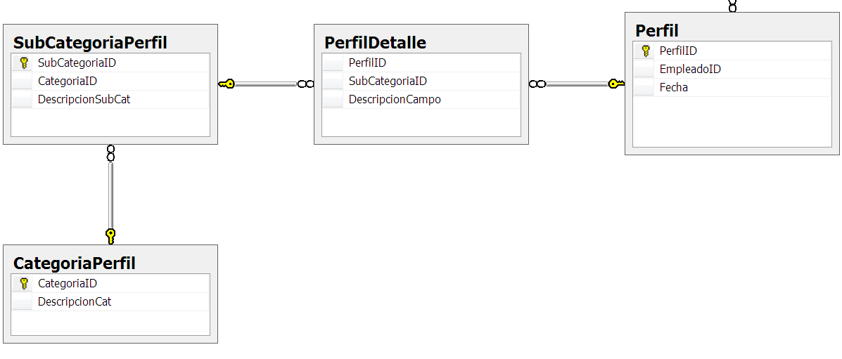This screenshot has width=842, height=359.
Task: Select the DescripcionCampo column row
Action: tap(395, 100)
